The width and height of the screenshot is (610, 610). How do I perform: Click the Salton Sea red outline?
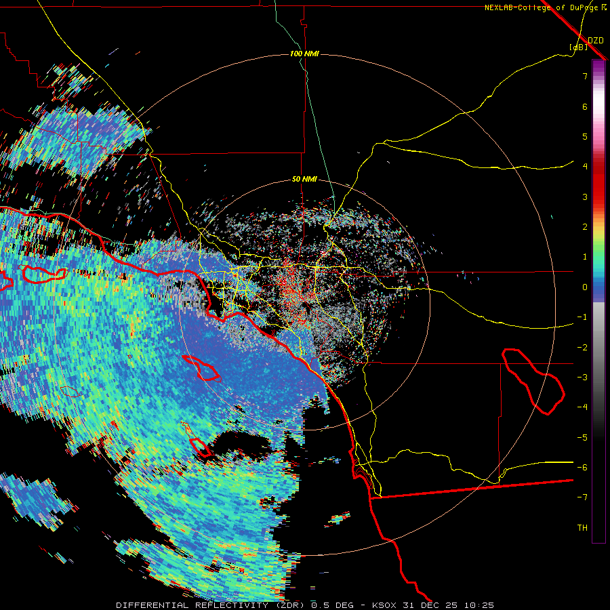click(x=533, y=381)
